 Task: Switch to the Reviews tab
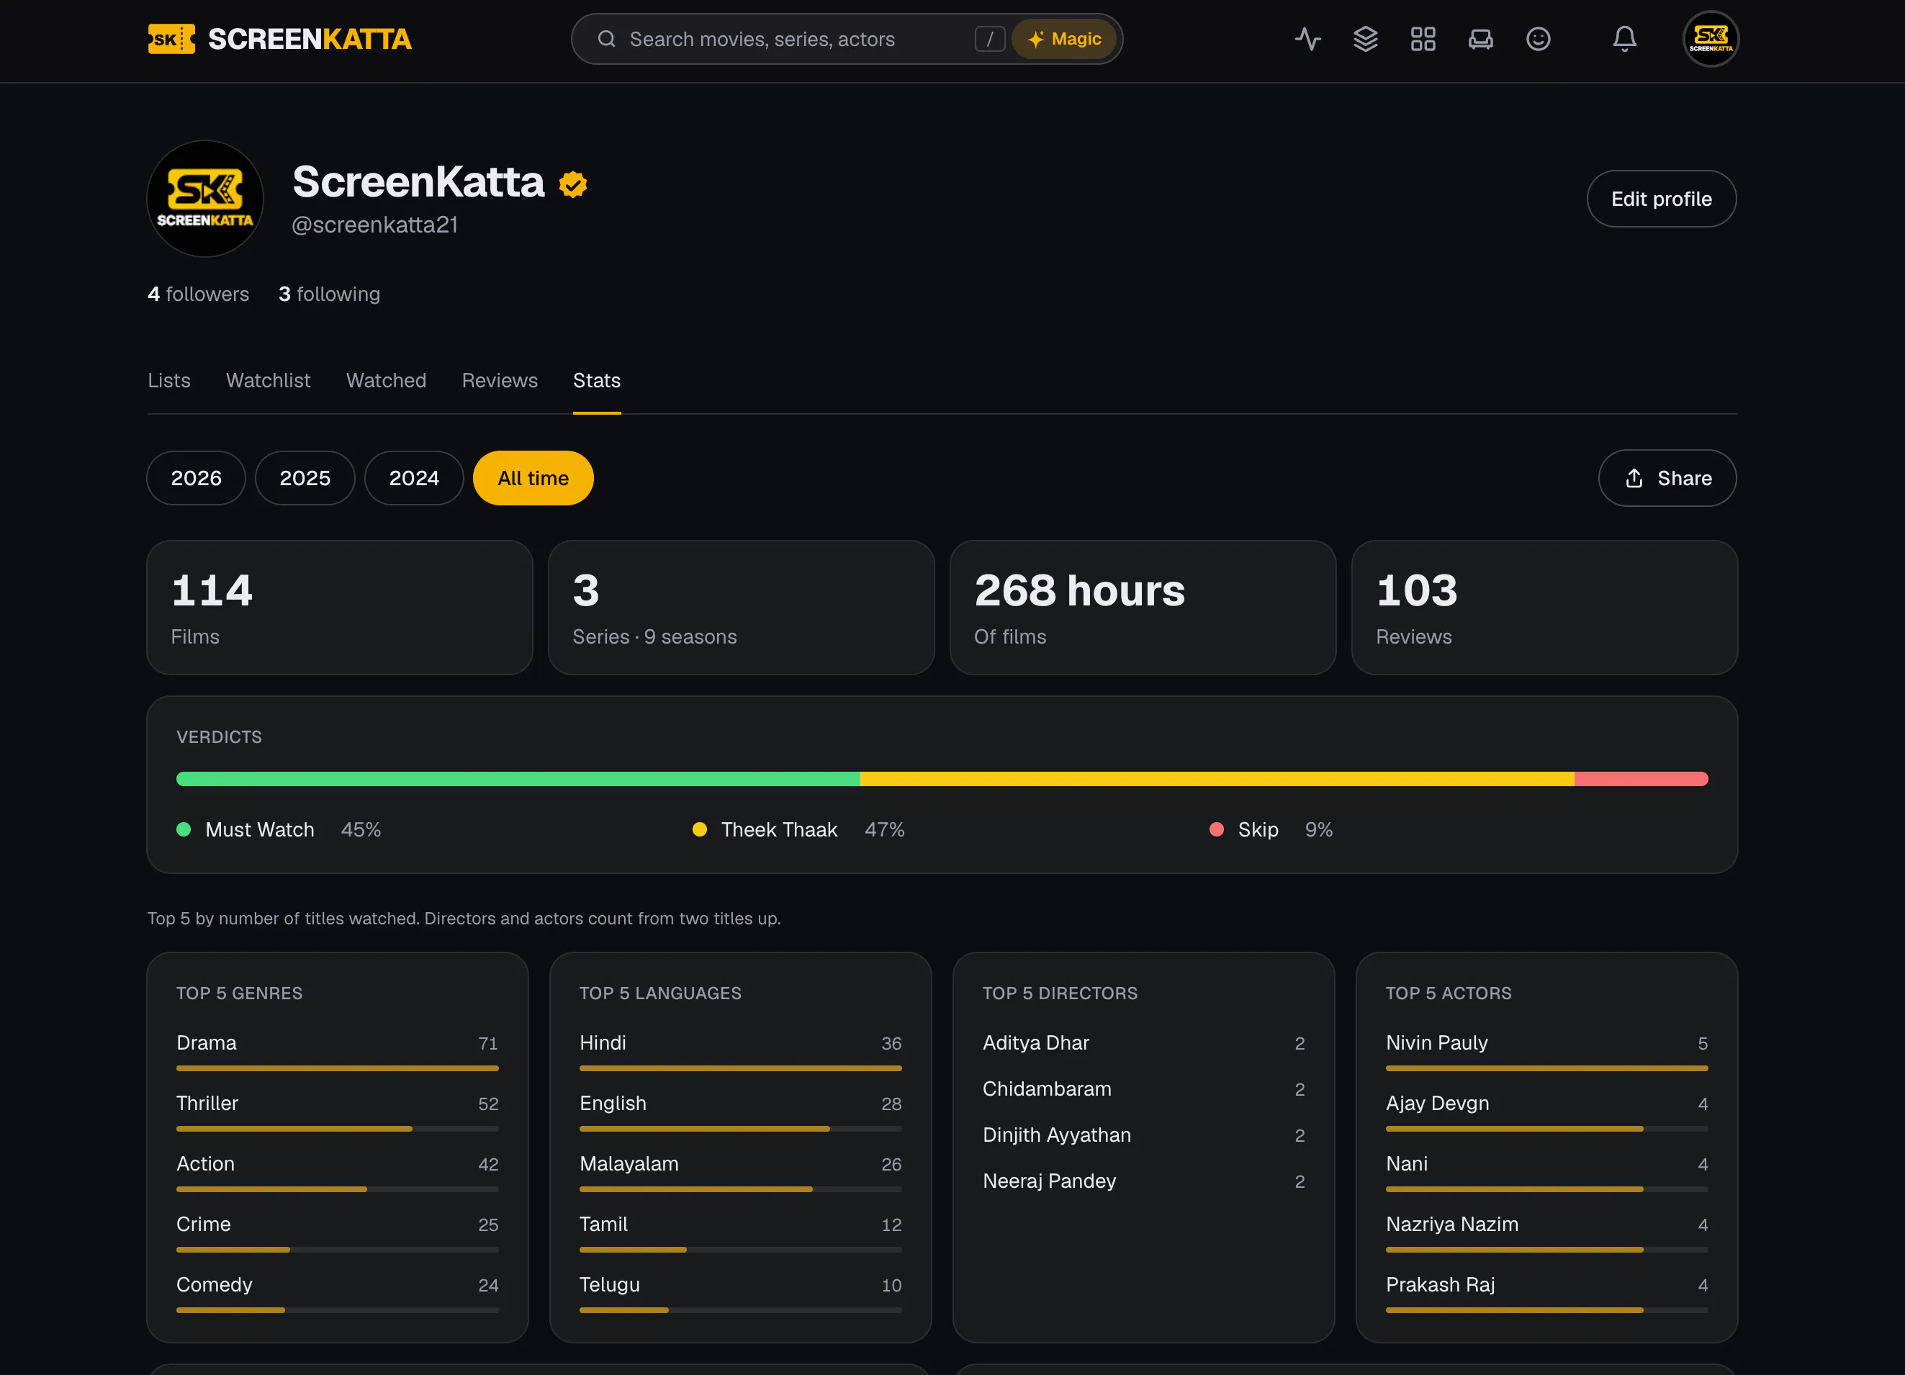click(x=500, y=381)
